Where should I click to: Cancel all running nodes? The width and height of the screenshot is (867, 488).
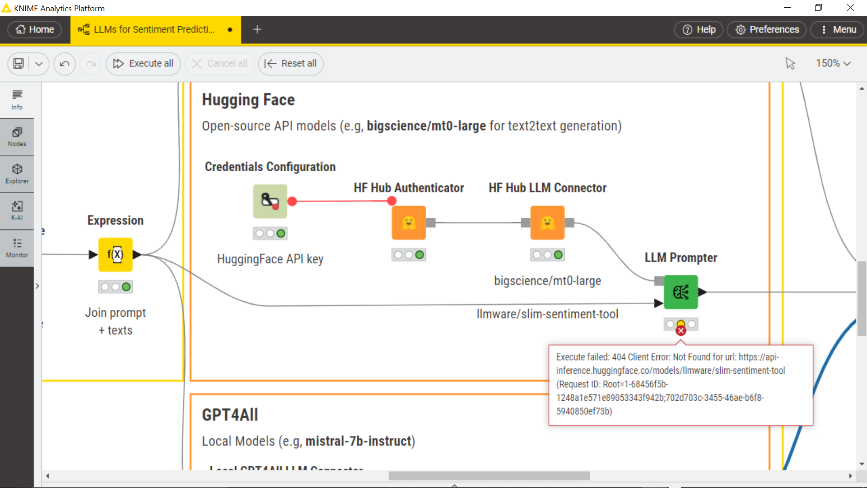tap(219, 64)
